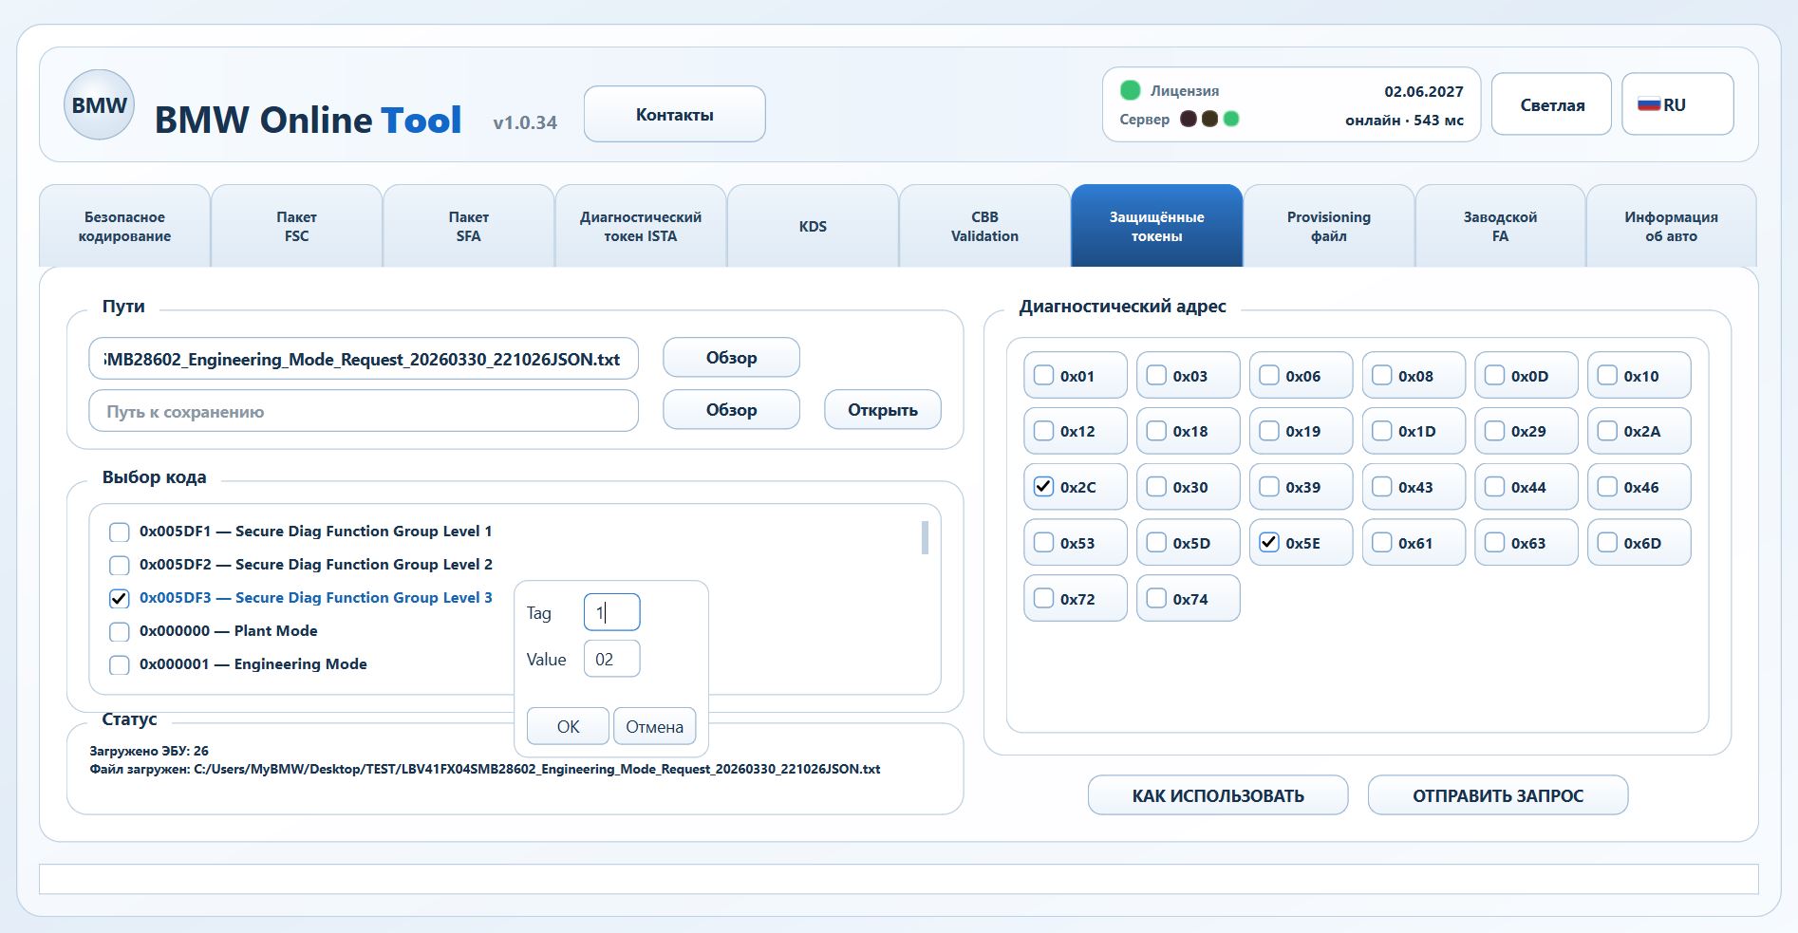Select diagnostic address 0x61
Screen dimensions: 1798x933
click(x=1382, y=542)
